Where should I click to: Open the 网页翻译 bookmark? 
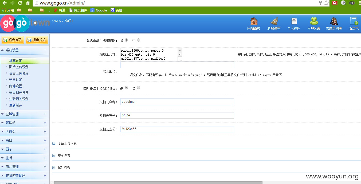point(78,10)
